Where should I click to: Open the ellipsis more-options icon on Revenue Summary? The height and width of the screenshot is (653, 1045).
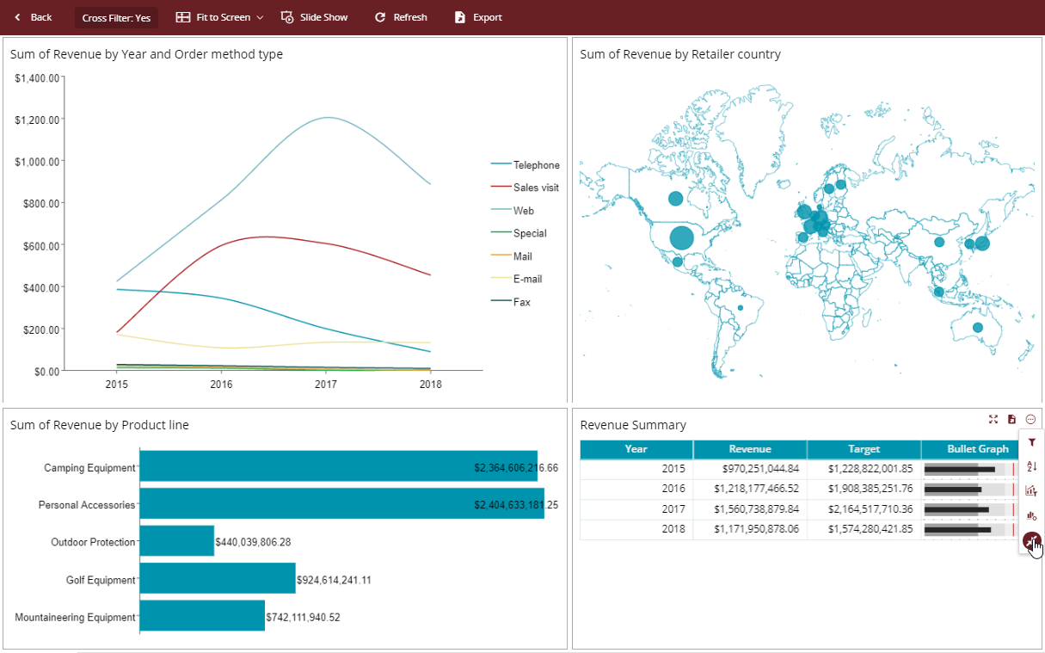[1030, 419]
